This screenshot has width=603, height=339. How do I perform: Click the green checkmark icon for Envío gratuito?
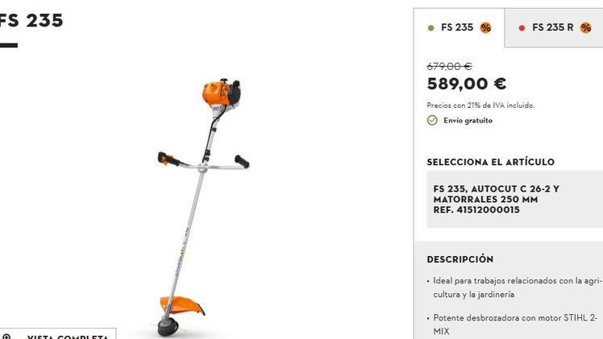point(432,120)
